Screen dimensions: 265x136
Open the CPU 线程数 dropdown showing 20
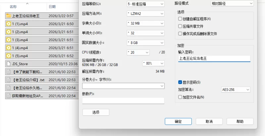[138, 53]
